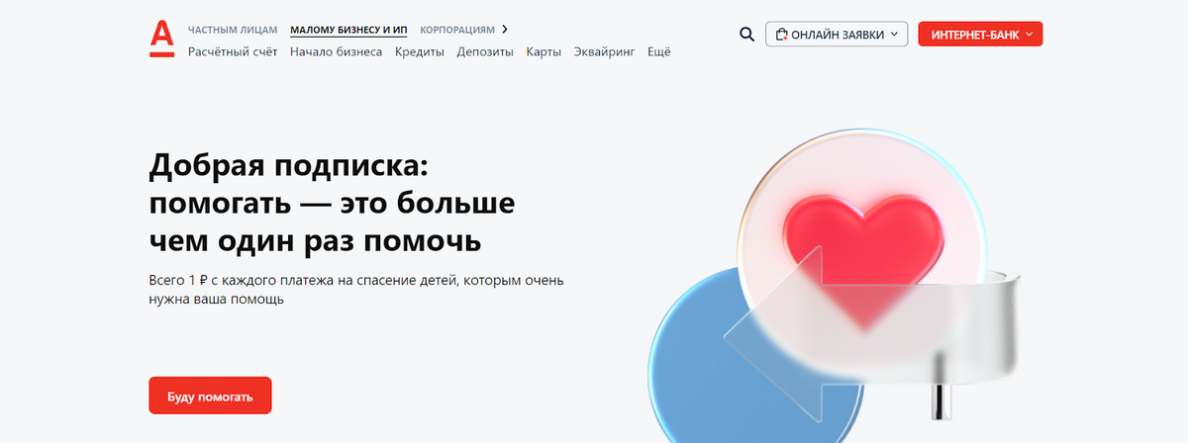Image resolution: width=1188 pixels, height=443 pixels.
Task: Select the Малому бизнесу и ИП section
Action: coord(349,31)
